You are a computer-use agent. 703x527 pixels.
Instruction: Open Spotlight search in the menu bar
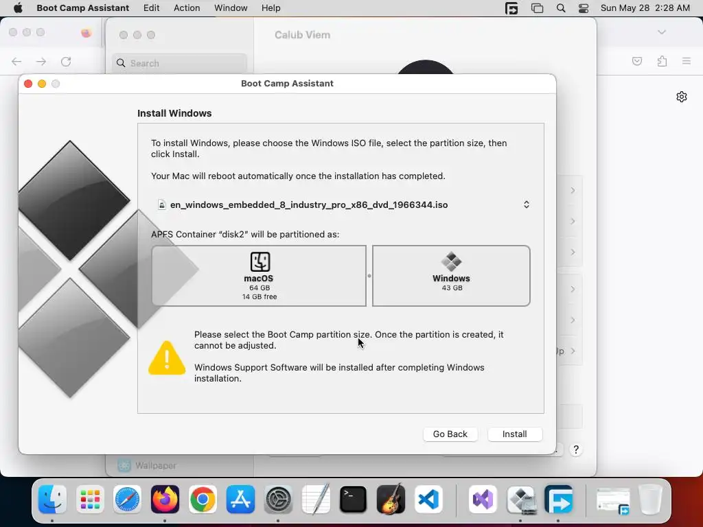(560, 8)
